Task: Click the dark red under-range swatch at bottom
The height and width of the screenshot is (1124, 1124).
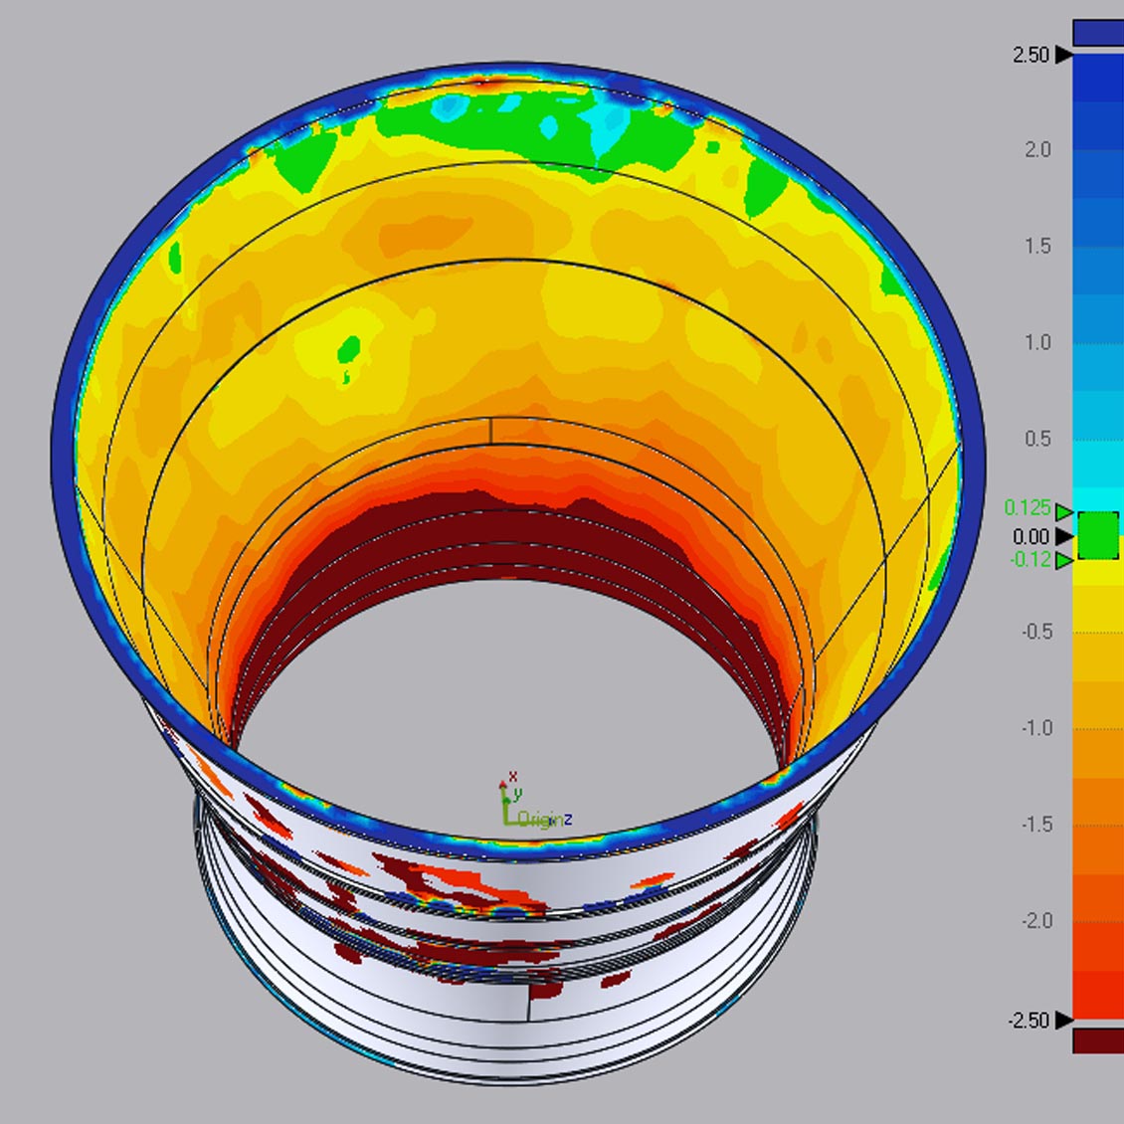Action: pyautogui.click(x=1098, y=1040)
